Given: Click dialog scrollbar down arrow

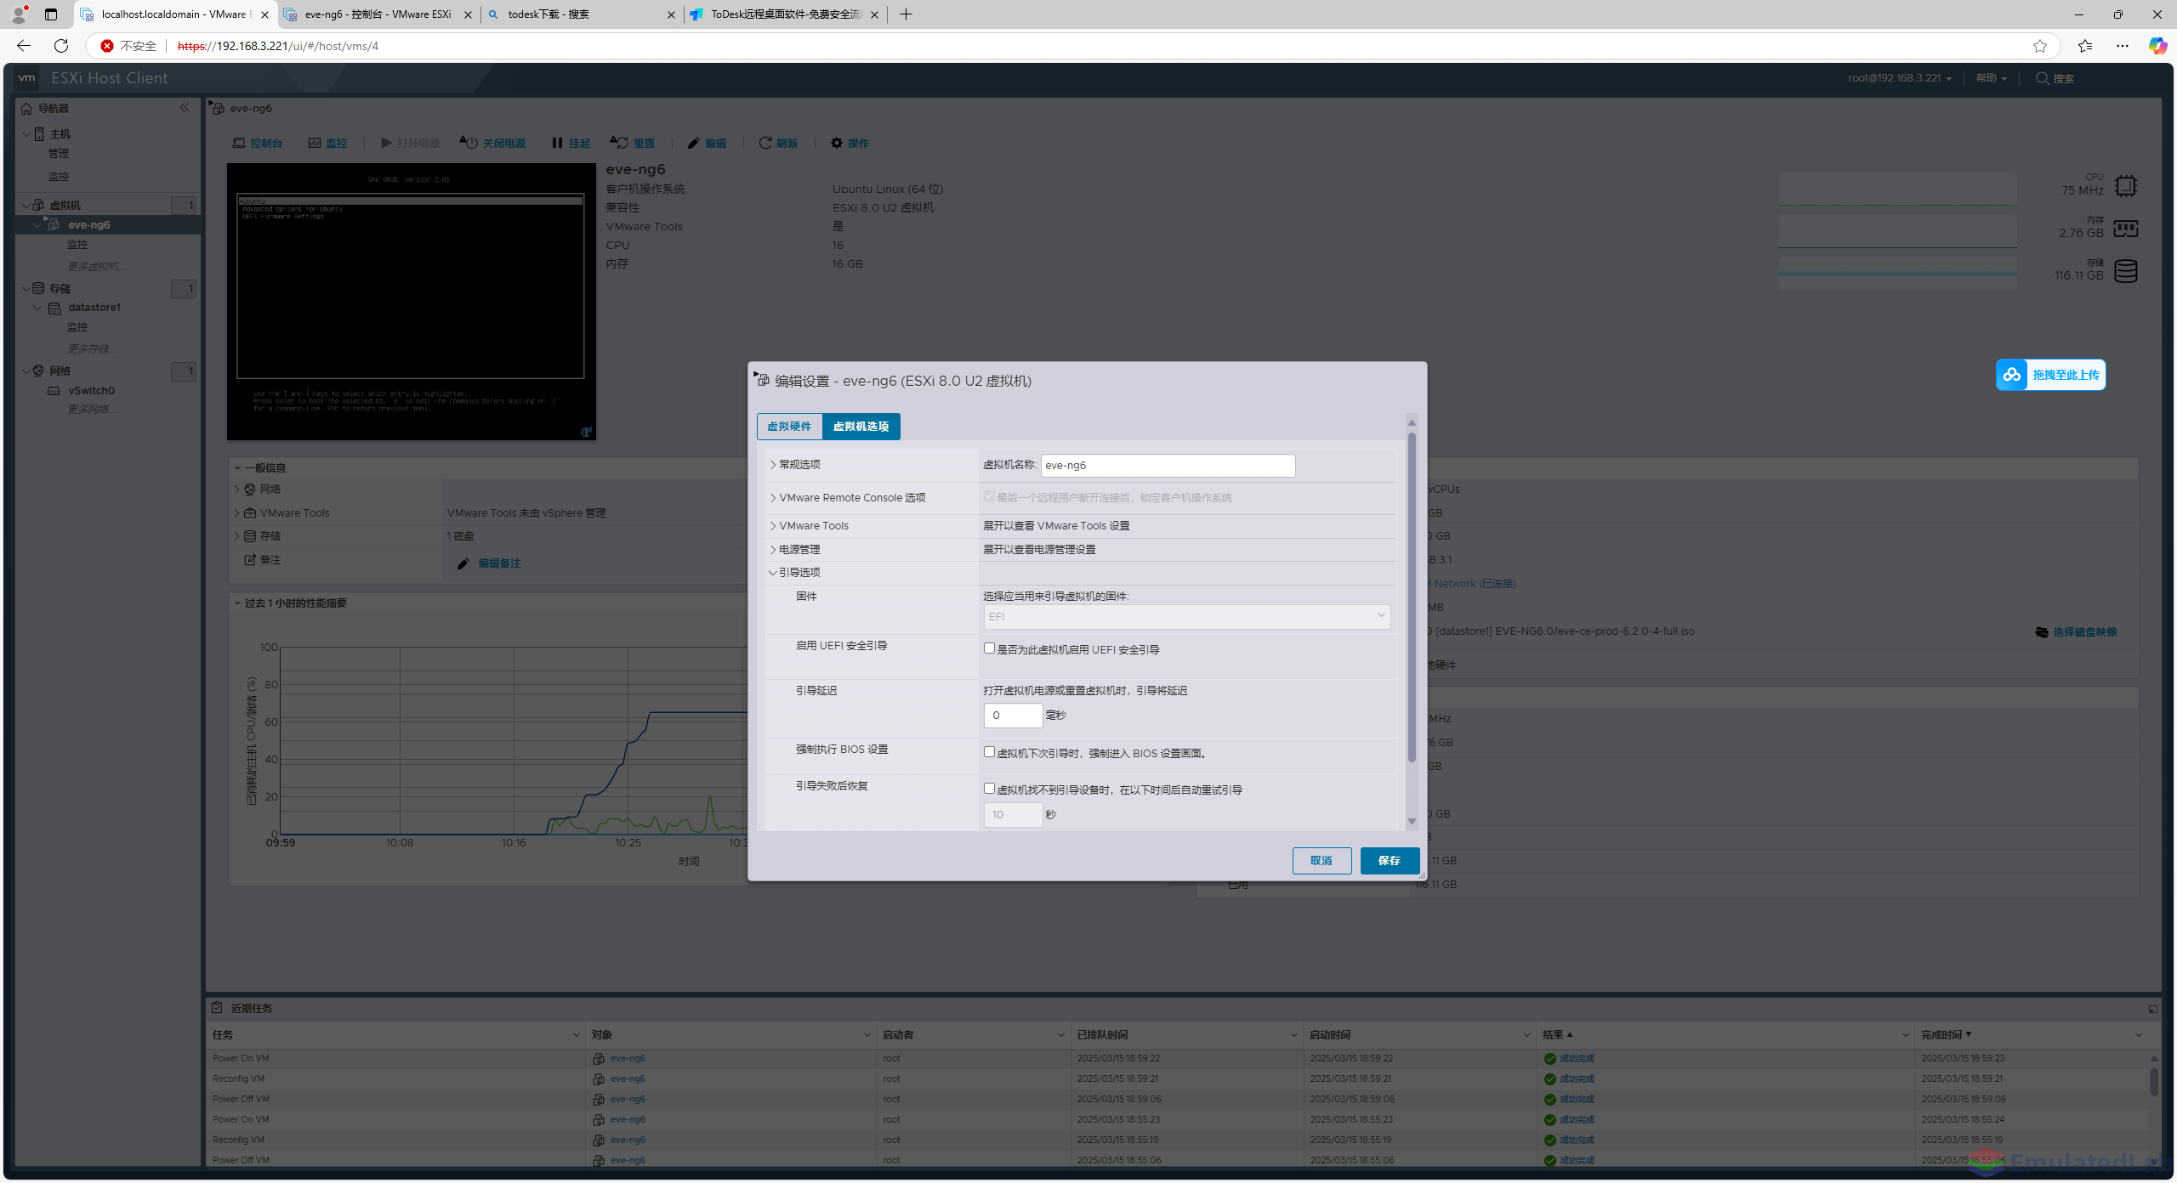Looking at the screenshot, I should pyautogui.click(x=1412, y=822).
